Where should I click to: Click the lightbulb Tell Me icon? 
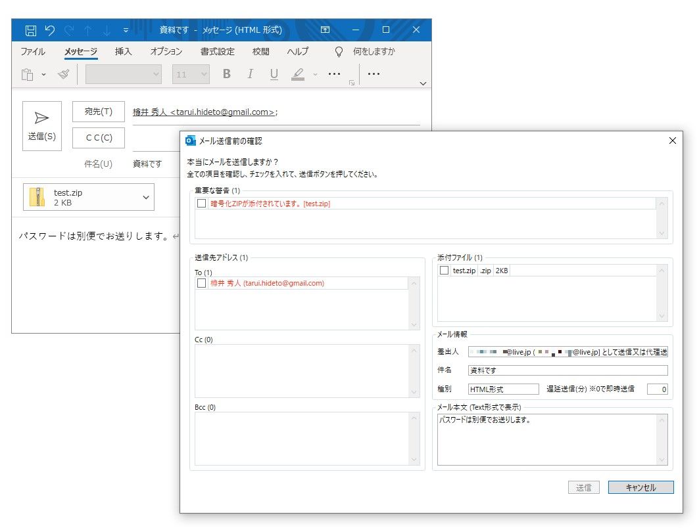point(339,52)
